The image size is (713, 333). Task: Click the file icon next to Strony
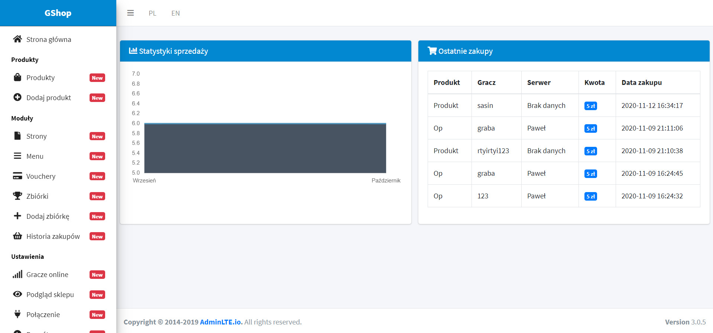(x=17, y=136)
